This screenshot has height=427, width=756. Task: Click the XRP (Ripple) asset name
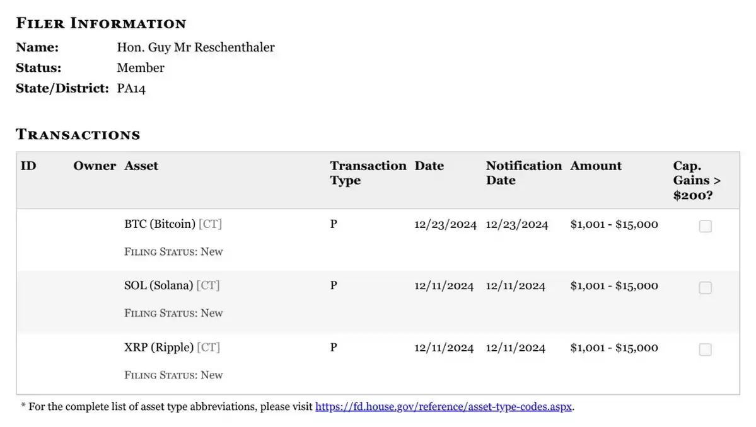tap(159, 347)
